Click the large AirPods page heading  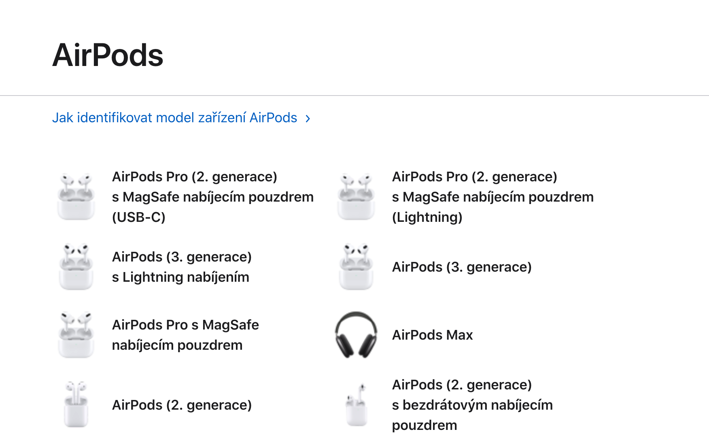coord(108,55)
